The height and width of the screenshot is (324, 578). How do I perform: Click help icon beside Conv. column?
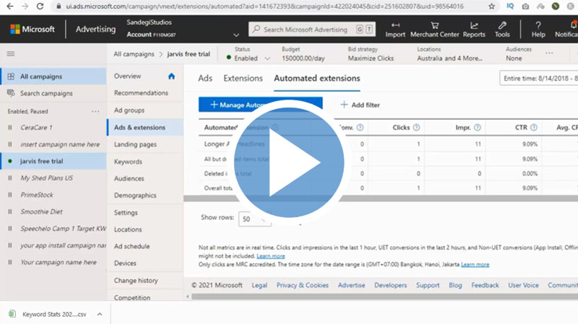(x=360, y=128)
